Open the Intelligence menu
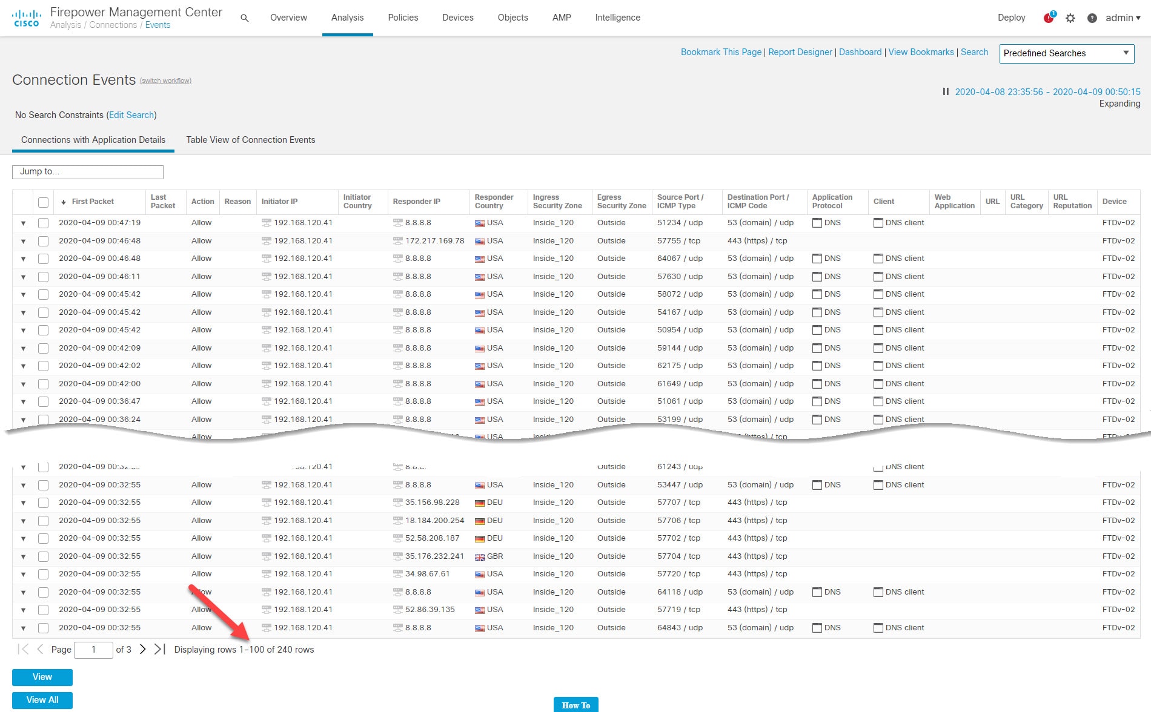 tap(617, 18)
